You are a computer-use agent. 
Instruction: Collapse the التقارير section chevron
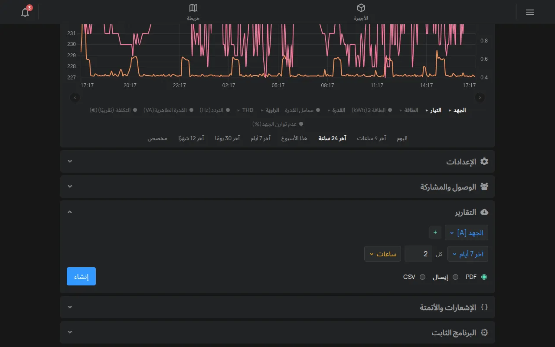tap(70, 212)
